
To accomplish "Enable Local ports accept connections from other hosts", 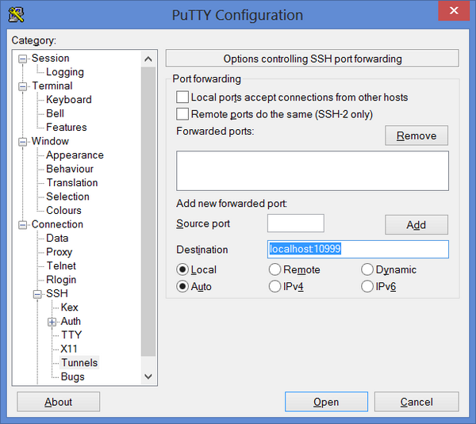I will click(182, 97).
